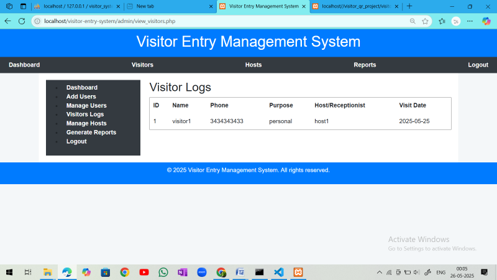
Task: Open Visual Studio Code from taskbar
Action: coord(279,273)
